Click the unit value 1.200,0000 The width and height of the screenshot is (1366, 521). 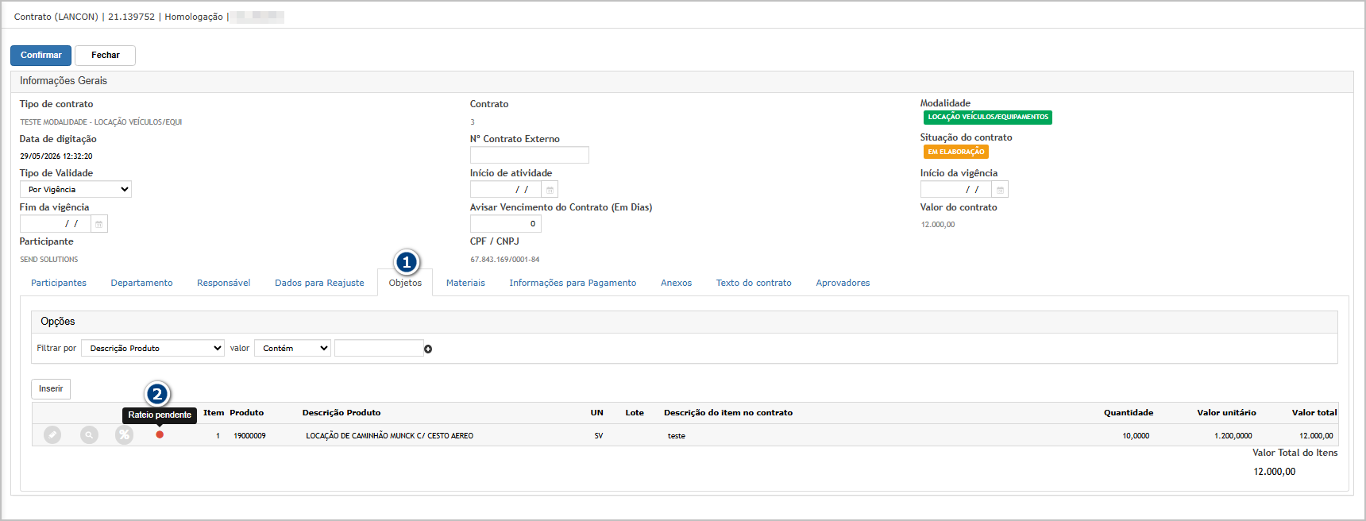pyautogui.click(x=1233, y=436)
